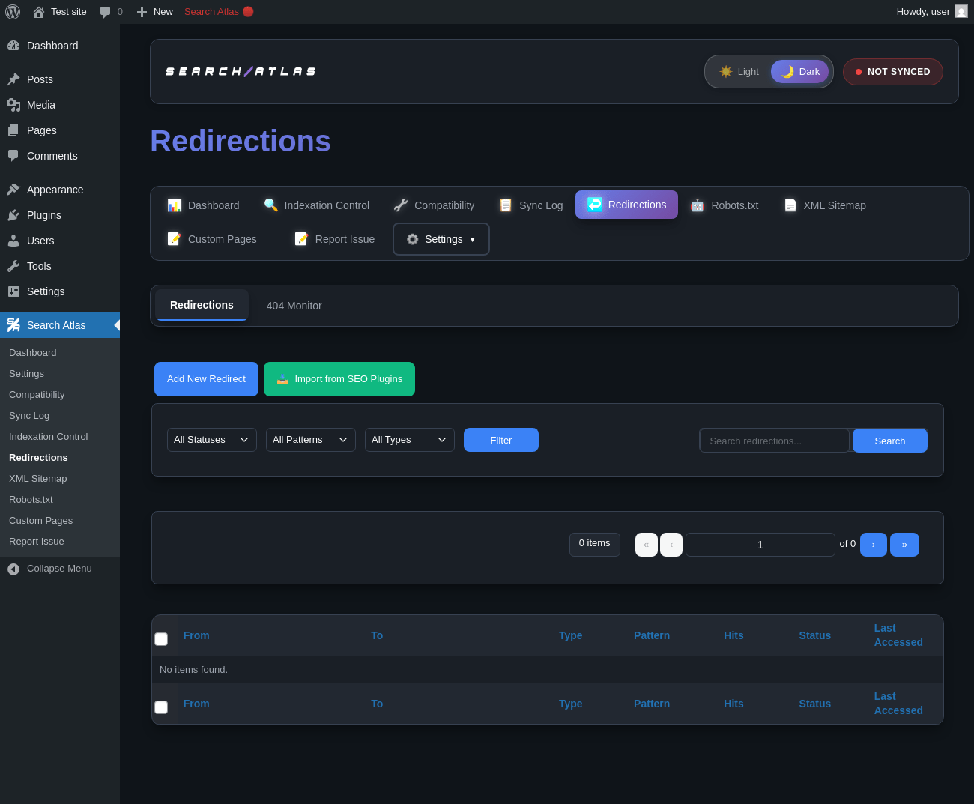The height and width of the screenshot is (804, 974).
Task: Open Indexation Control in sidebar submenu
Action: coord(49,436)
